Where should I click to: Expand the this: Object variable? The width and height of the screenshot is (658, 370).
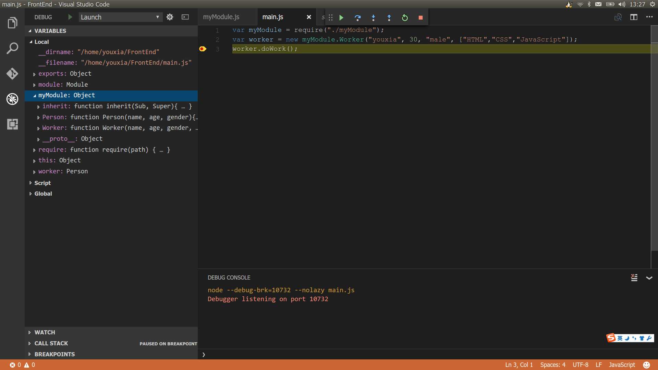(x=34, y=161)
